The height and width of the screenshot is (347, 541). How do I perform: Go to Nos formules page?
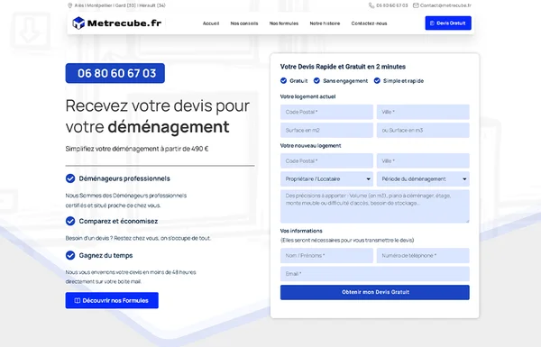point(284,23)
